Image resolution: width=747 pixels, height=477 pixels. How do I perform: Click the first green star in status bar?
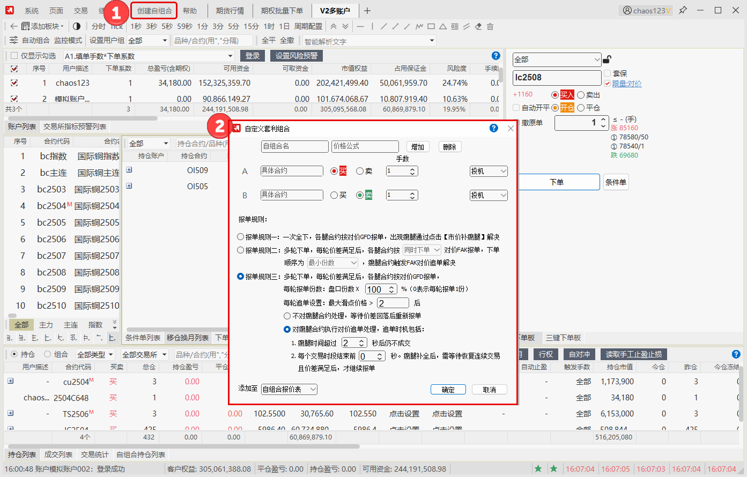coord(538,469)
